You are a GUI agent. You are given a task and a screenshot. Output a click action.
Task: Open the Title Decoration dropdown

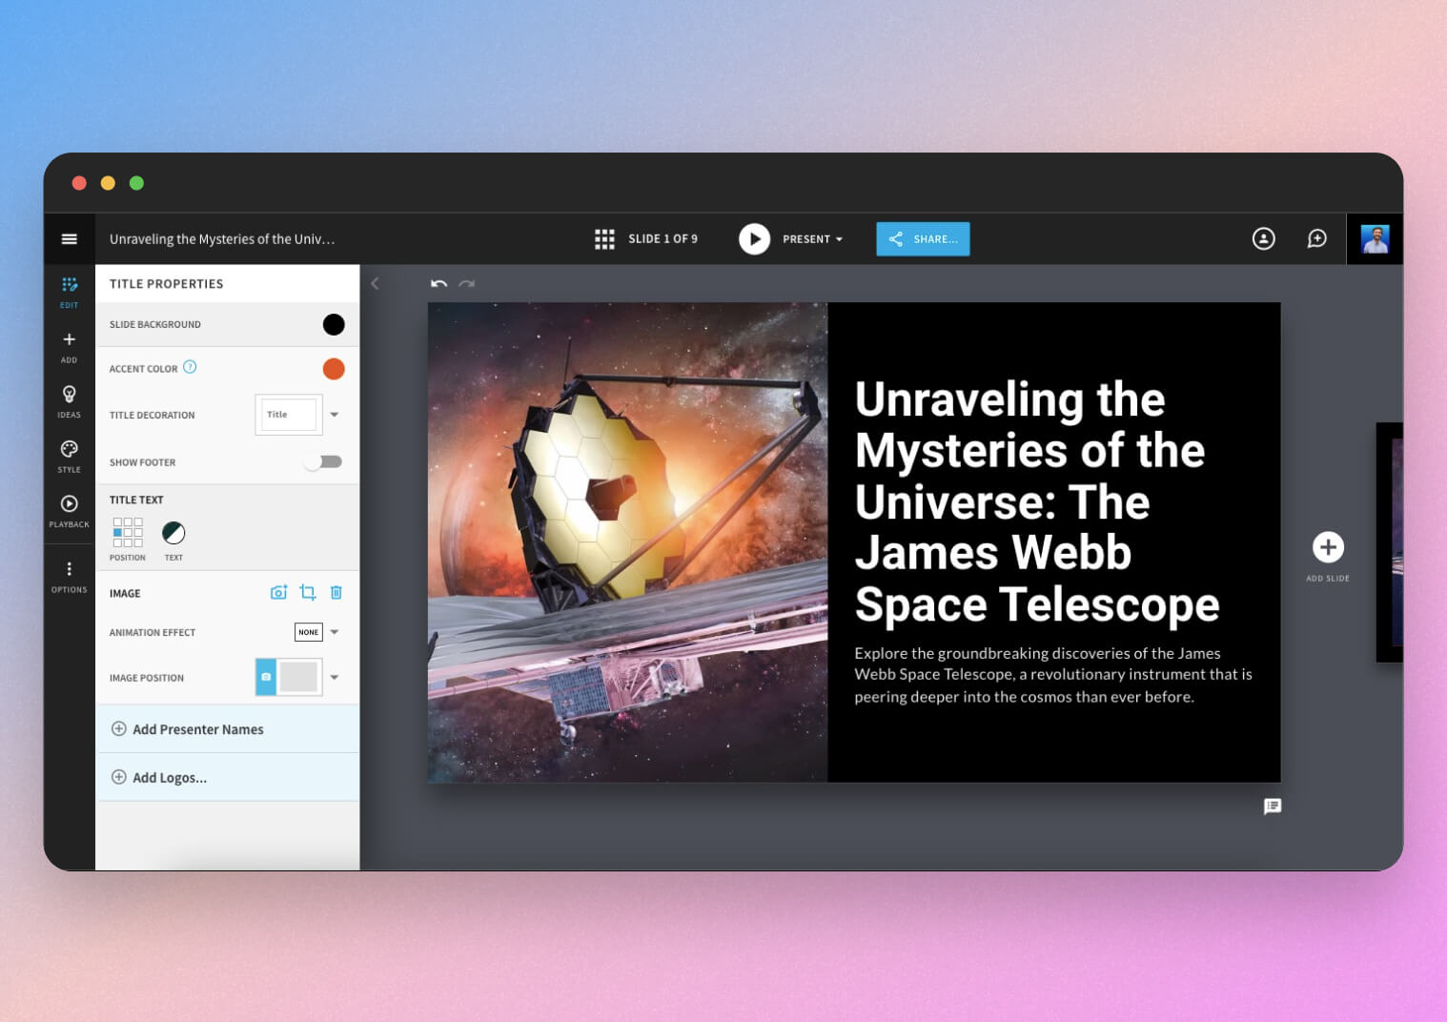click(334, 414)
